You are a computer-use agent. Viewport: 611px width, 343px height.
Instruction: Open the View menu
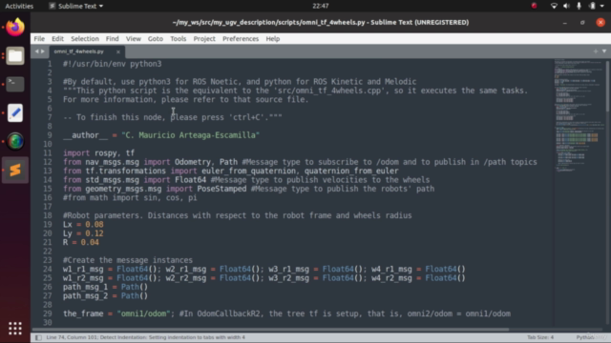[134, 39]
